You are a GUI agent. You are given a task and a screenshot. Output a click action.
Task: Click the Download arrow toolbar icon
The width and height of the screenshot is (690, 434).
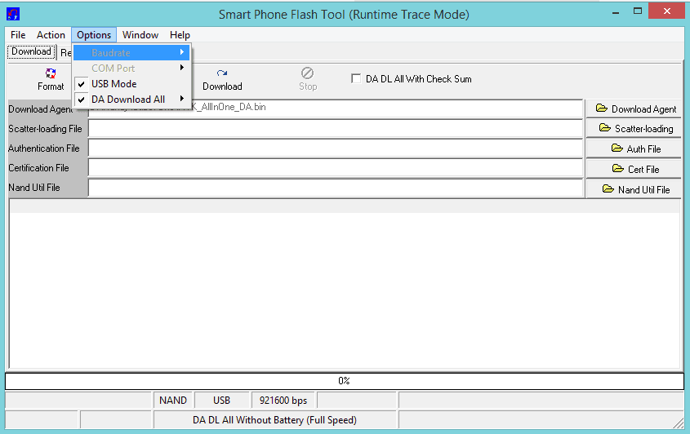coord(222,73)
